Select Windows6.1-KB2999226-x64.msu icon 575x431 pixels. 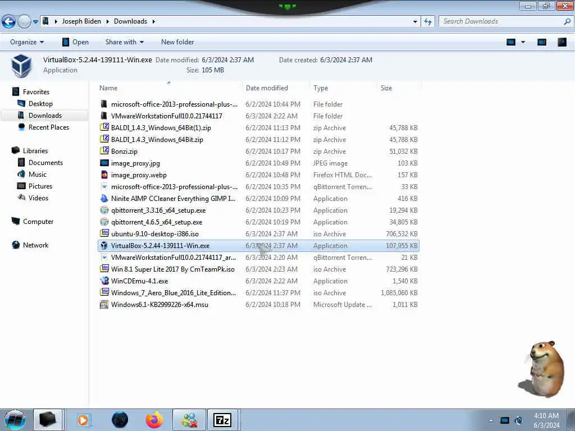click(x=104, y=305)
